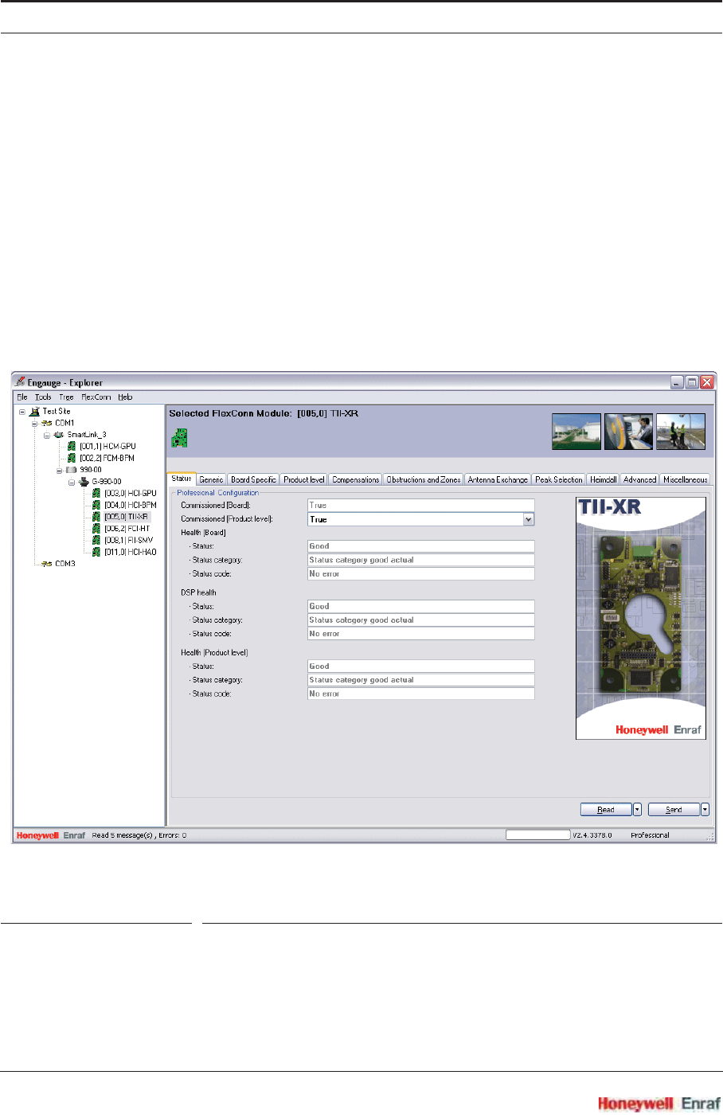
Task: Switch to the Obstructions and Zones tab
Action: [423, 479]
